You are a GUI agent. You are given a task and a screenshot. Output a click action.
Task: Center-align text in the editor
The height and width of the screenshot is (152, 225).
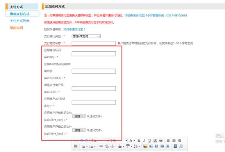(x=174, y=141)
